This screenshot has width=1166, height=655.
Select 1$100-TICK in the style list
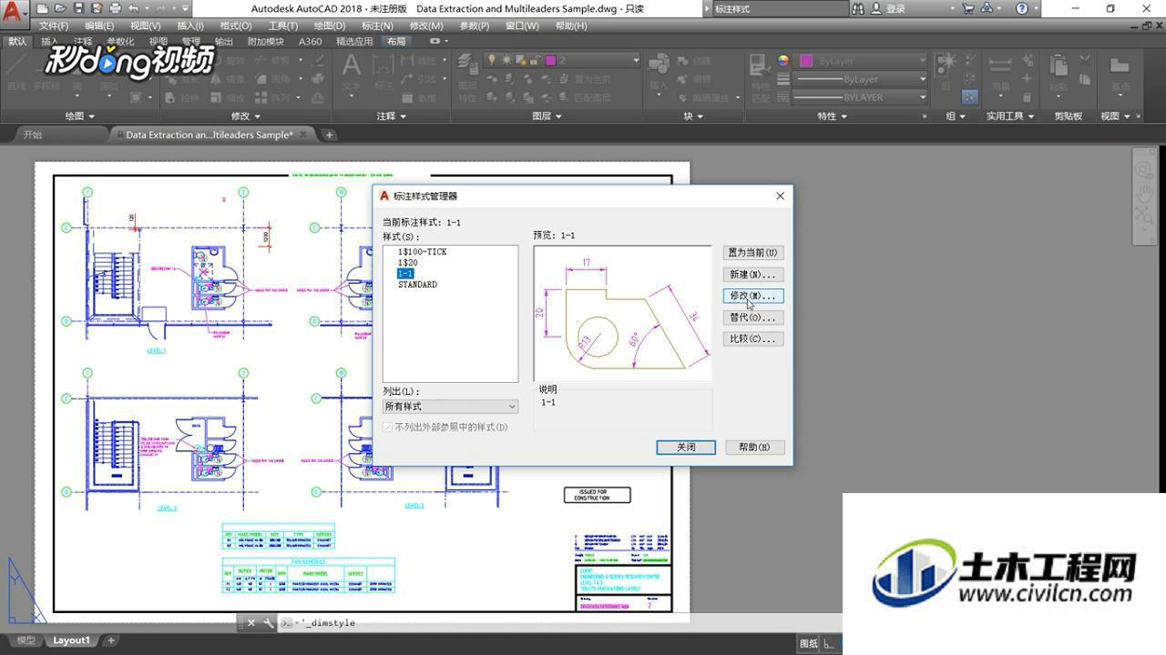tap(422, 252)
